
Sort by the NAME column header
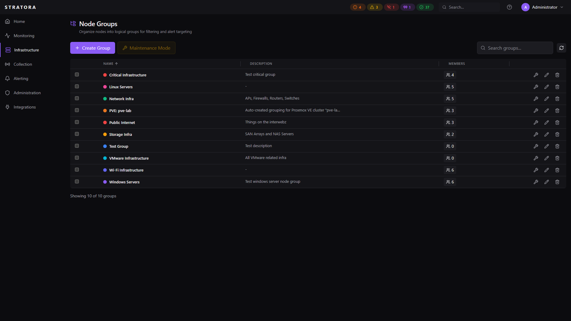[111, 64]
